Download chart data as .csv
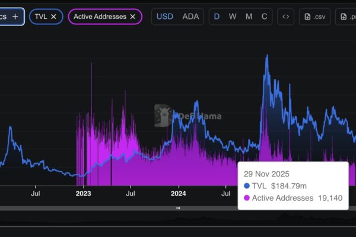This screenshot has width=356, height=237. (314, 17)
